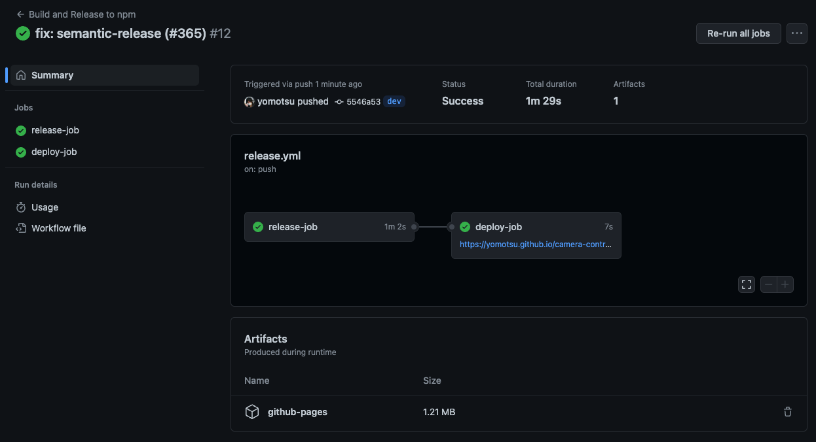The height and width of the screenshot is (442, 816).
Task: Click green check icon beside sidebar release-job
Action: coord(21,131)
